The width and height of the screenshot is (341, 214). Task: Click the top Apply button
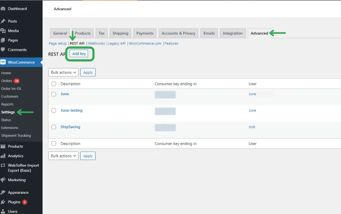point(88,72)
